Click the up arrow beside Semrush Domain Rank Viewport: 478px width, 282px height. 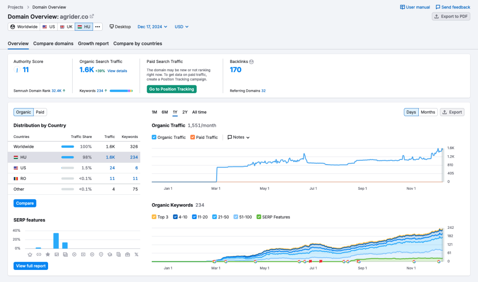pos(64,91)
